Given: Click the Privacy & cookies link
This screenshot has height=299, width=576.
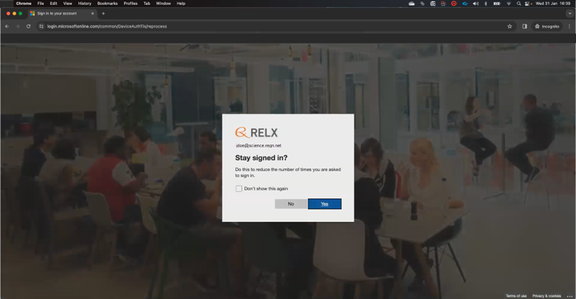Looking at the screenshot, I should pos(546,296).
